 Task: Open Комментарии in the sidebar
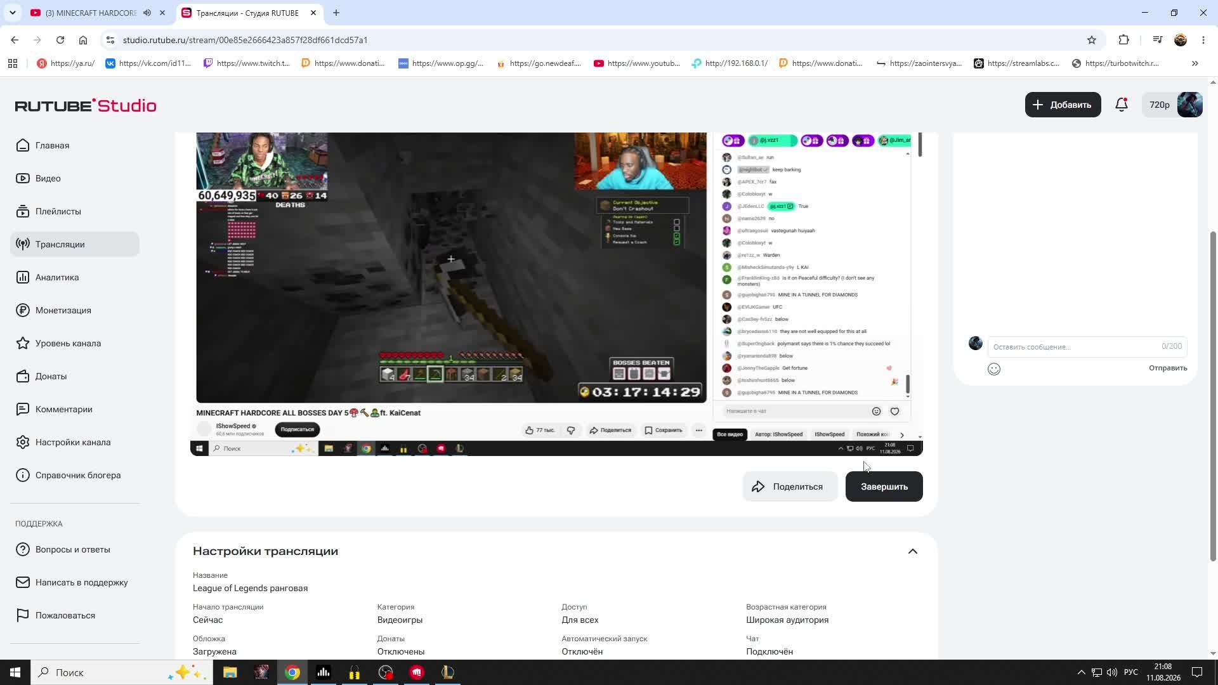[75, 409]
